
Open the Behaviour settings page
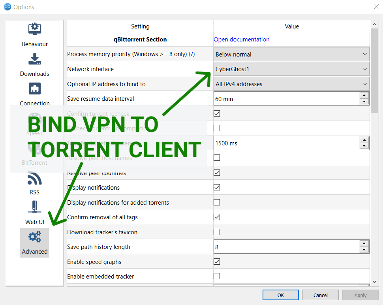(35, 35)
